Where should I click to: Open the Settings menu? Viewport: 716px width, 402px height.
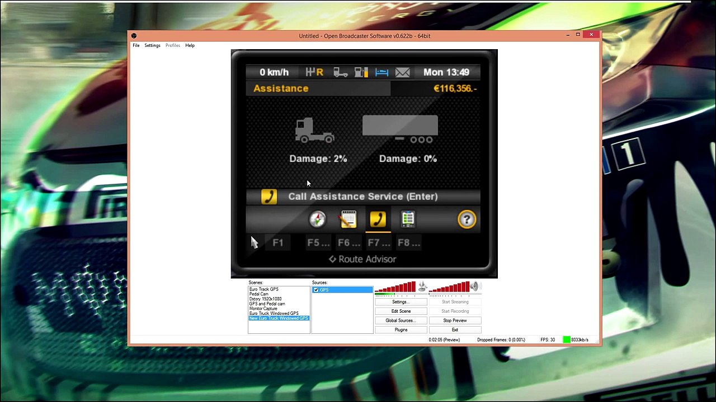pyautogui.click(x=152, y=45)
